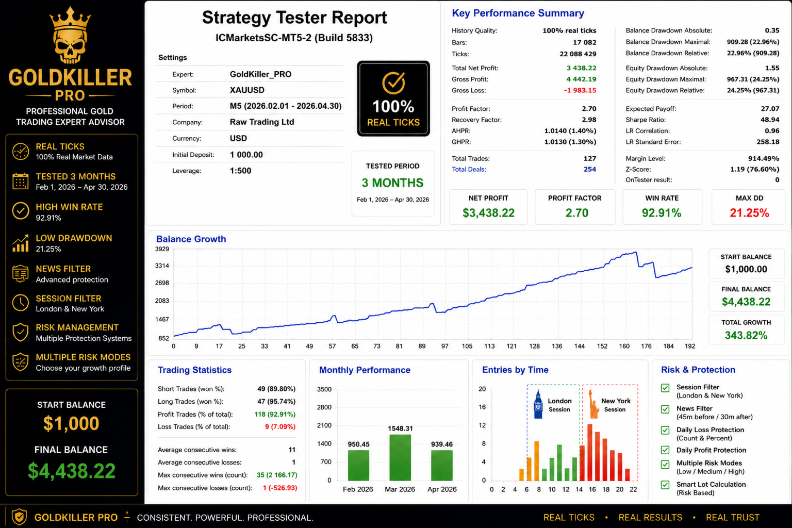This screenshot has height=528, width=792.
Task: Click the 3 MONTHS tested period text
Action: coord(392,183)
